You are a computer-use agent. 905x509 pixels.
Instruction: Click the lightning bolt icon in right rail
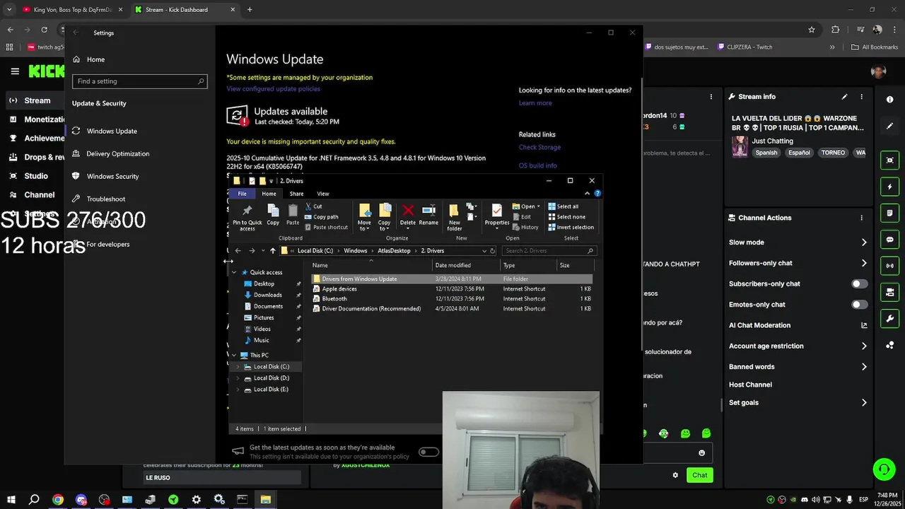[890, 187]
